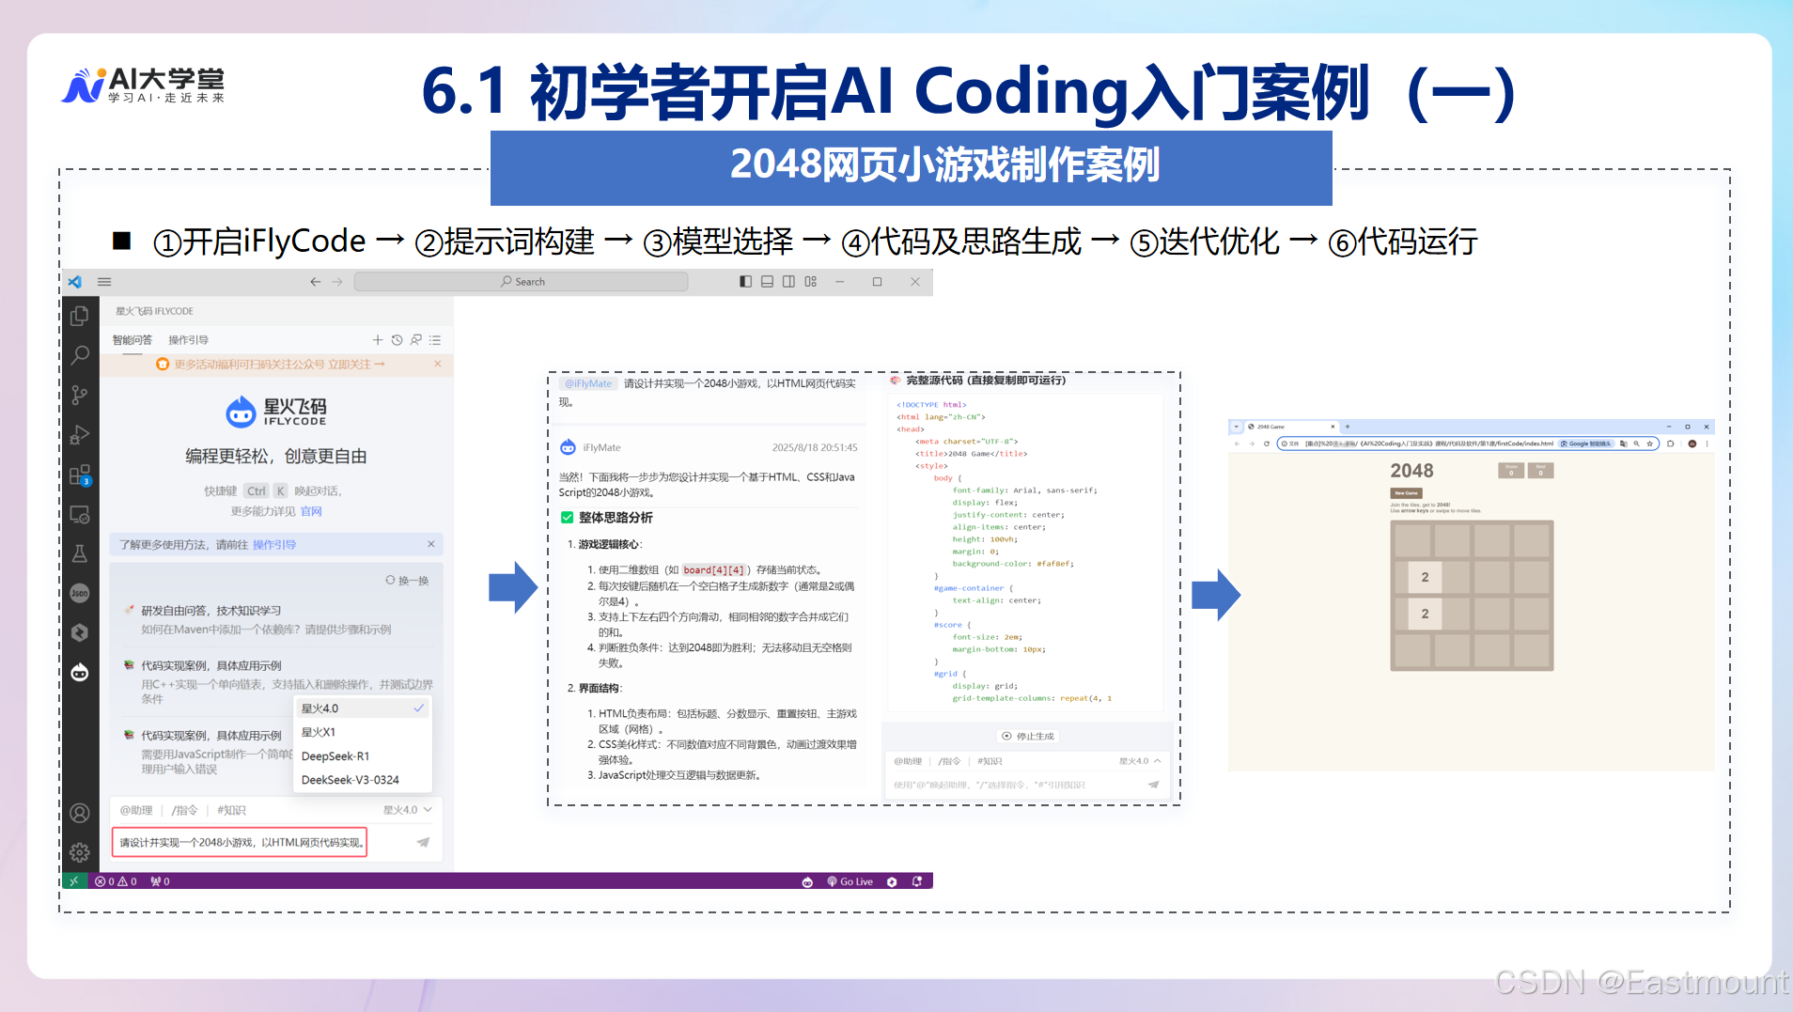This screenshot has width=1793, height=1012.
Task: Switch to the 智能问答 tab
Action: [132, 340]
